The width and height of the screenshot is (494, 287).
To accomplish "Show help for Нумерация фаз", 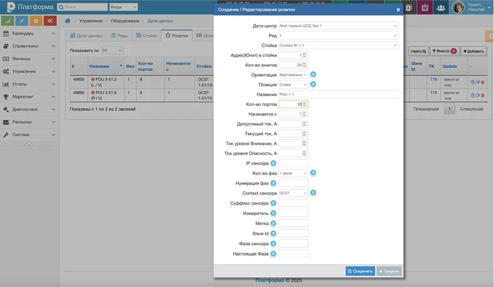I will pos(273,183).
